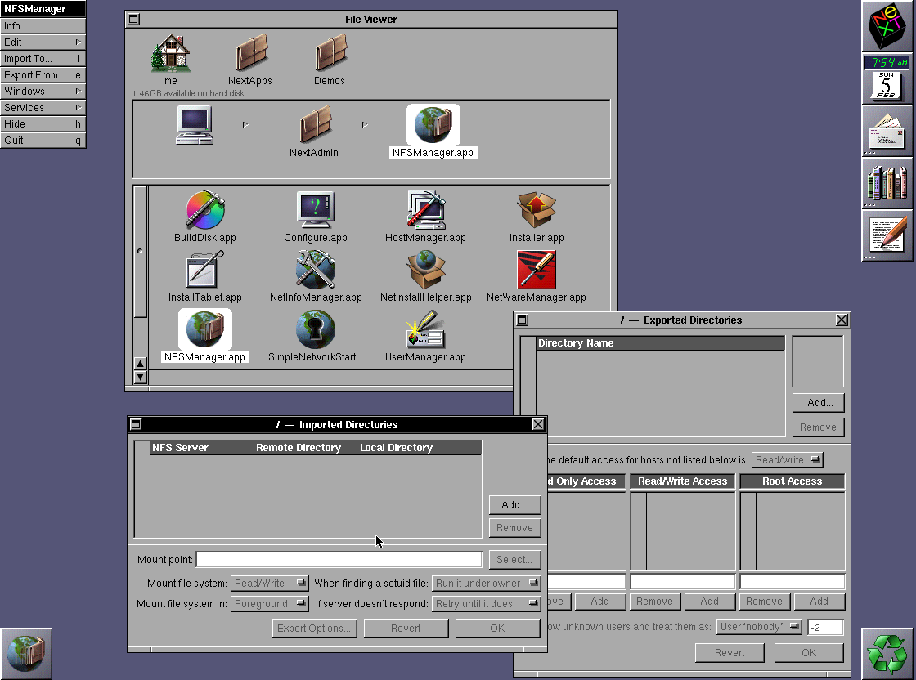Click Remove in Imported Directories
The width and height of the screenshot is (916, 680).
tap(514, 528)
